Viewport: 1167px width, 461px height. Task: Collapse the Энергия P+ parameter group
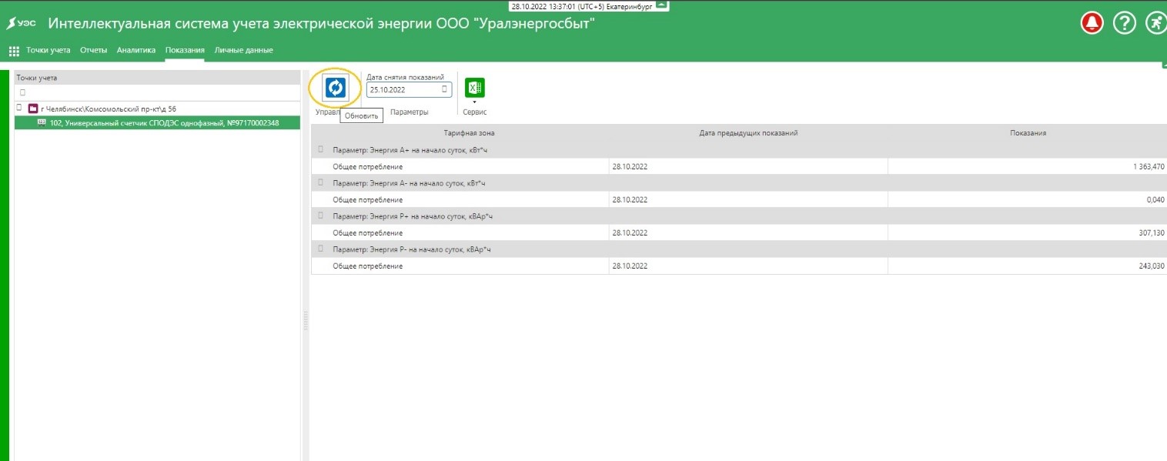(320, 215)
